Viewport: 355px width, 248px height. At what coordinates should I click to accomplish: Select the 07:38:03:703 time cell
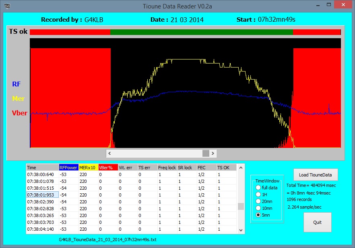pos(43,222)
